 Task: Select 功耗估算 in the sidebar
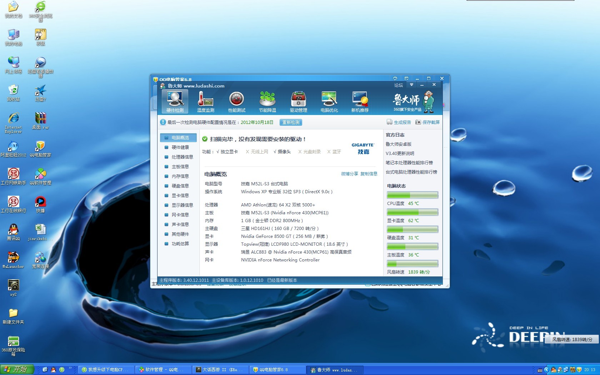click(x=179, y=244)
